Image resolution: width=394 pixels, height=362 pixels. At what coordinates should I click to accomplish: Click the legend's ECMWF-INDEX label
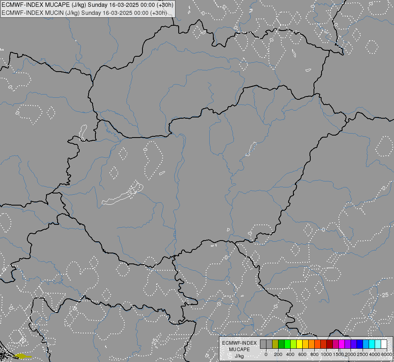click(x=239, y=343)
